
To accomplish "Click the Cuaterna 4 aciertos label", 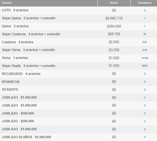I will pyautogui.click(x=18, y=42).
